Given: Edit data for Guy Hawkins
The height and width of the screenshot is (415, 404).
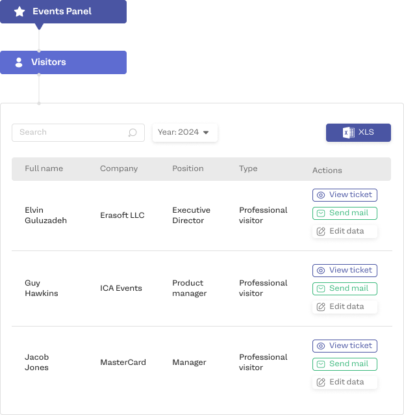Looking at the screenshot, I should click(x=345, y=307).
